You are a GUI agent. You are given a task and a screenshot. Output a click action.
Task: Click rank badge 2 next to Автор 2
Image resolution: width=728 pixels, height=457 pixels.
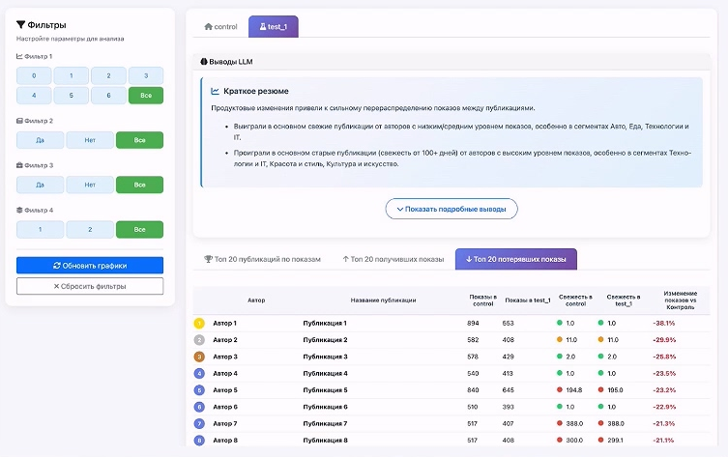[x=199, y=340]
